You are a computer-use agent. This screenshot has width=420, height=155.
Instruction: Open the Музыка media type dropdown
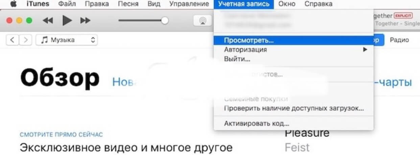[x=67, y=40]
